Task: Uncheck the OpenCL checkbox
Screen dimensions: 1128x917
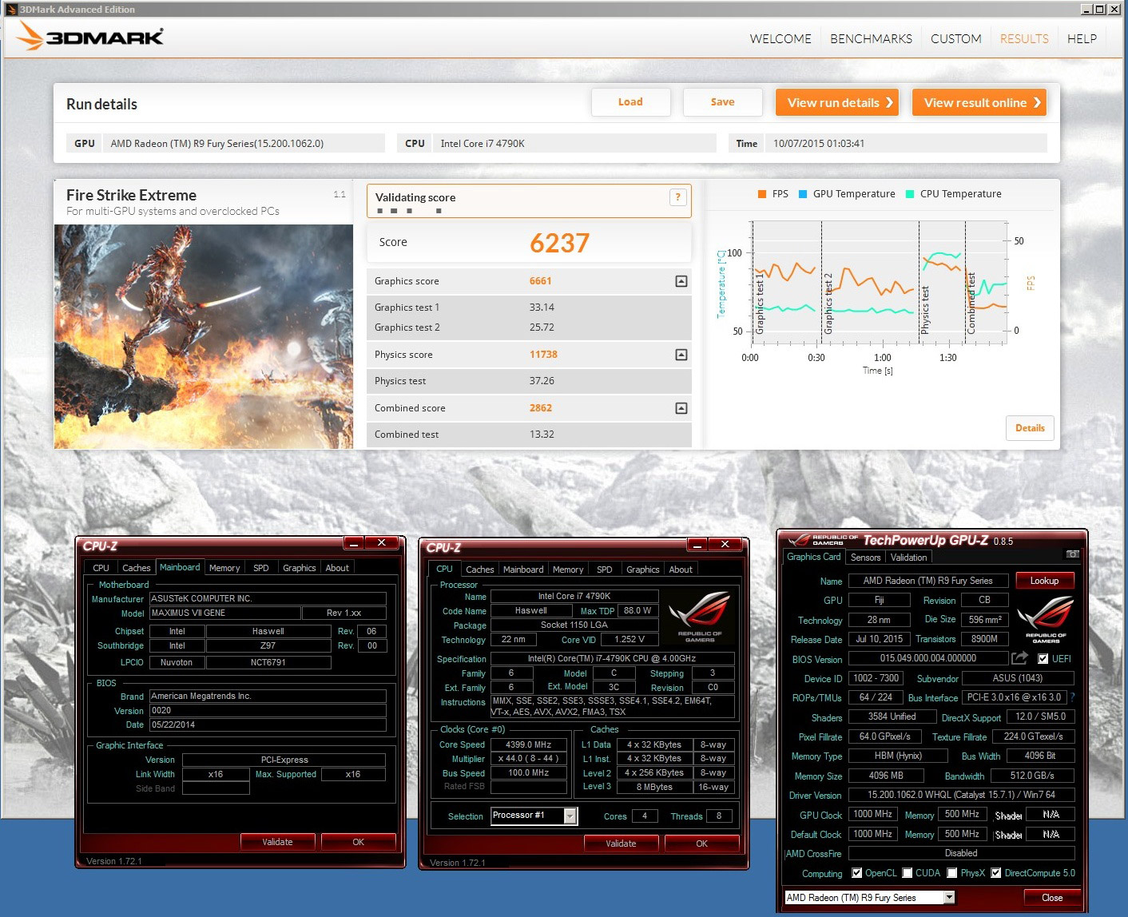Action: point(857,873)
